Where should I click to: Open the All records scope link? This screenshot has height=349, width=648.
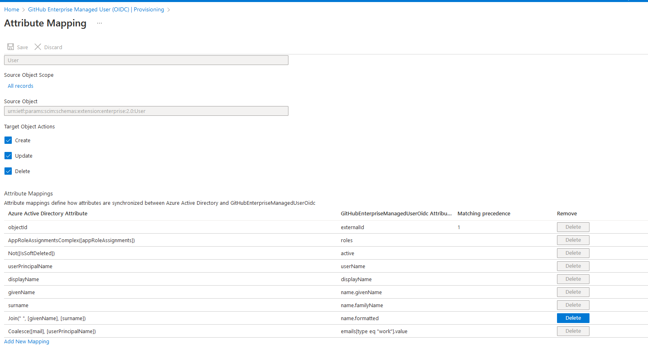point(21,86)
